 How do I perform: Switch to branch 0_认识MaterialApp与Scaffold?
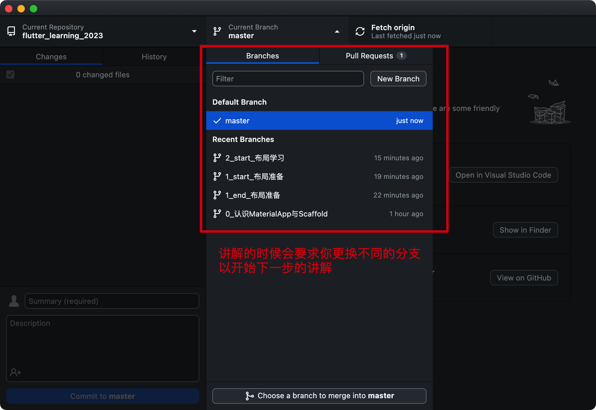(276, 214)
